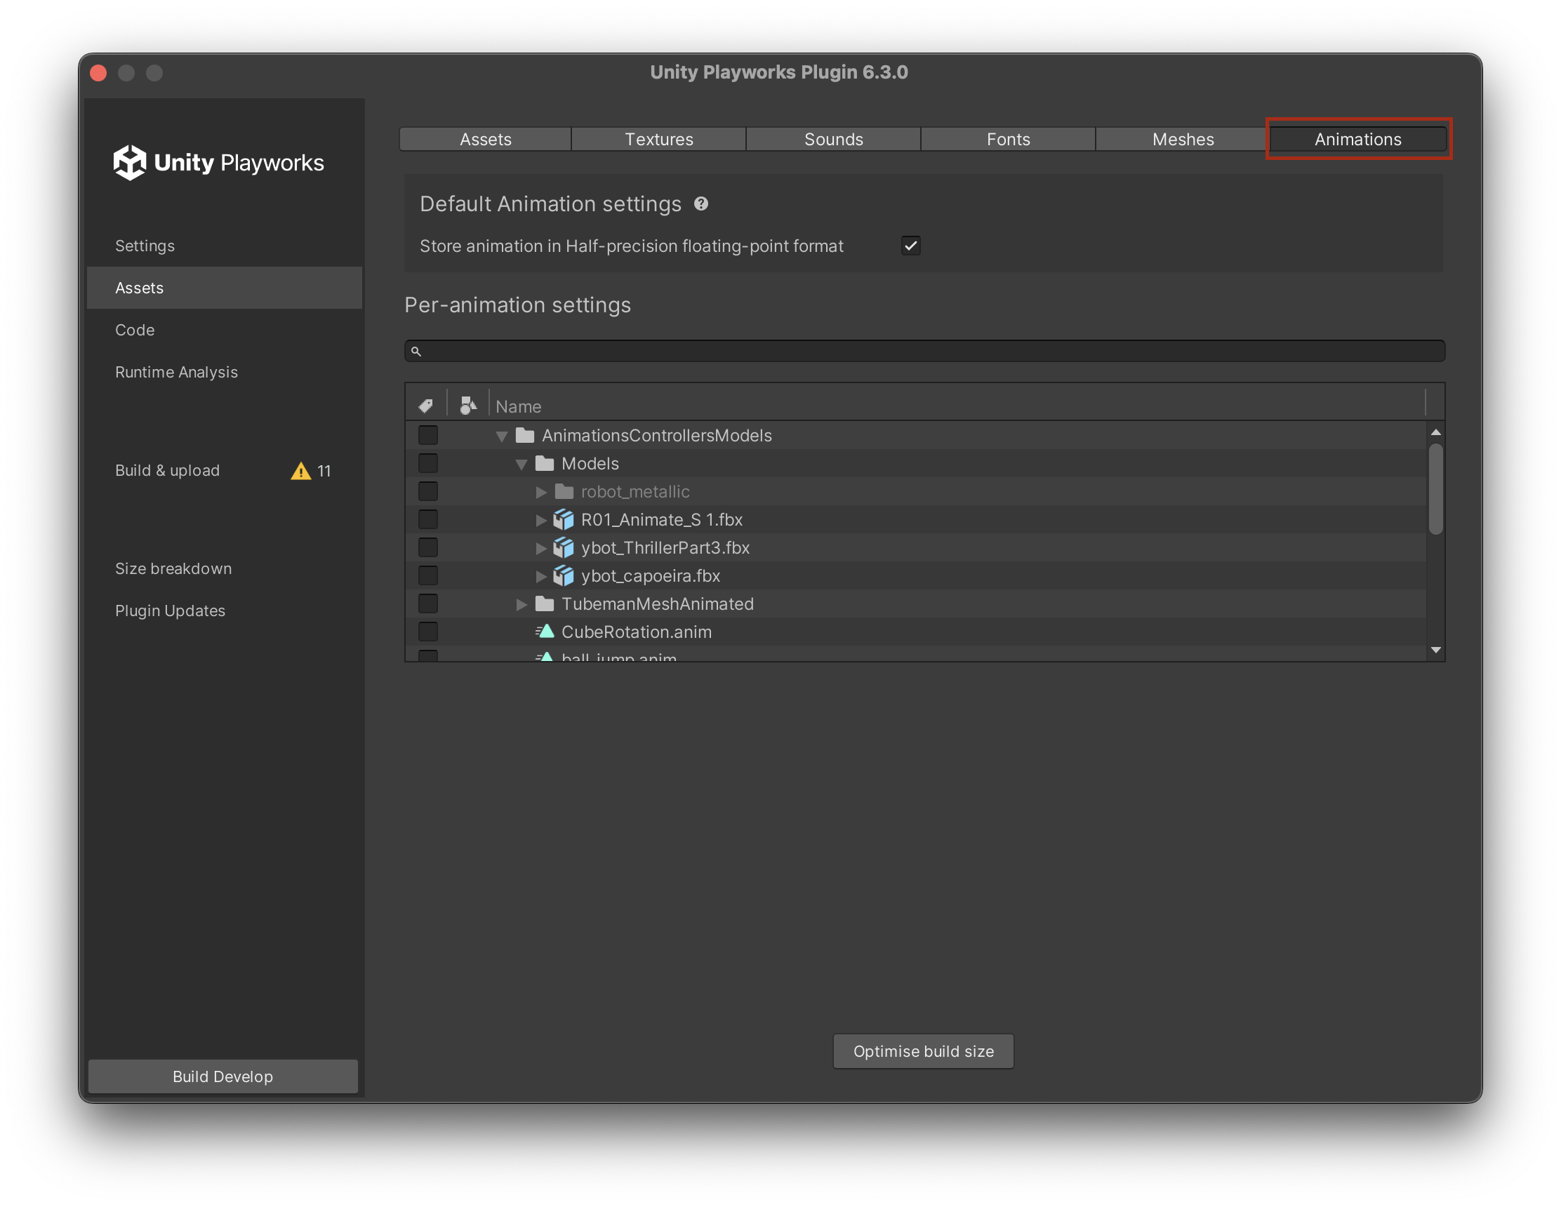Click the scroll up arrow of the list

click(x=1436, y=432)
